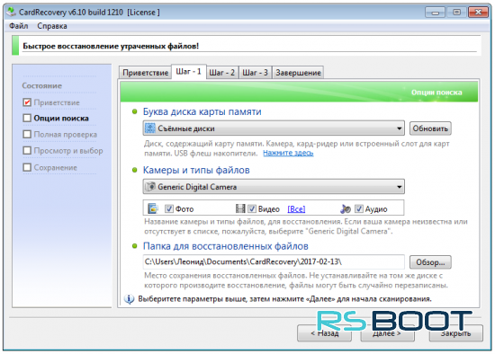Image resolution: width=495 pixels, height=354 pixels.
Task: Click the Назад back button
Action: coord(324,333)
